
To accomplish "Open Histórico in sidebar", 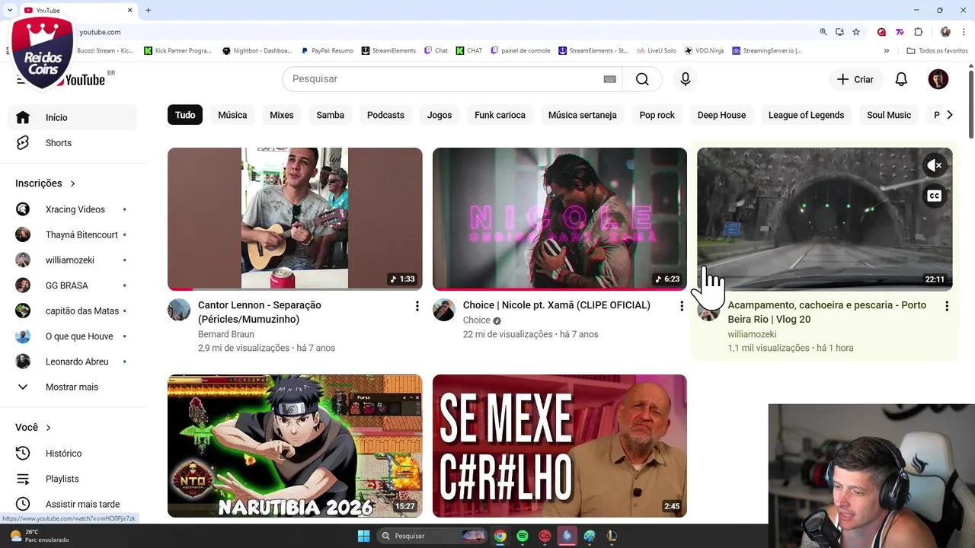I will 72,453.
